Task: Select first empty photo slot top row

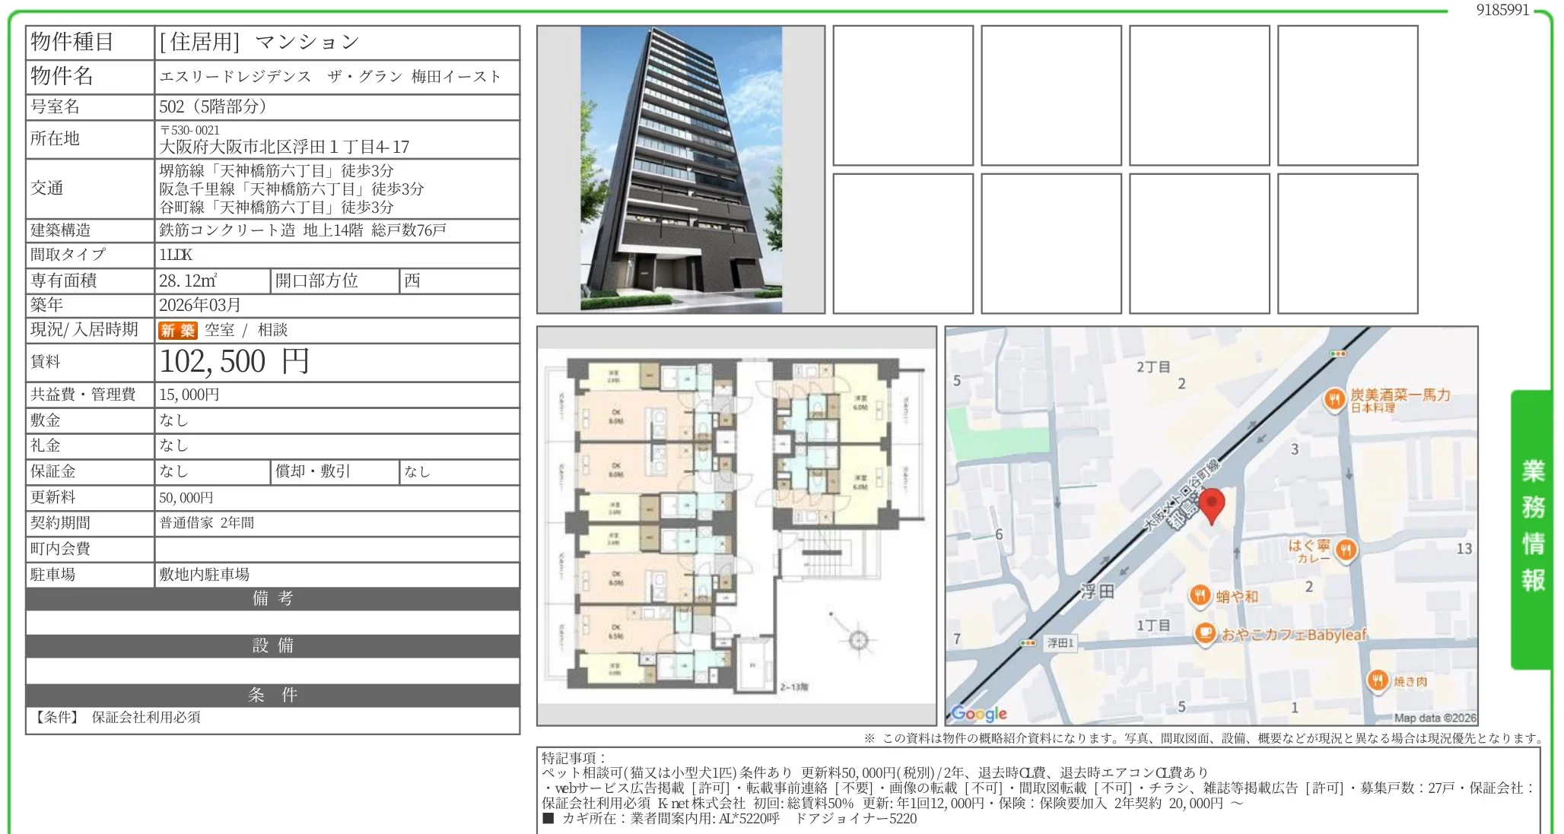Action: (x=903, y=95)
